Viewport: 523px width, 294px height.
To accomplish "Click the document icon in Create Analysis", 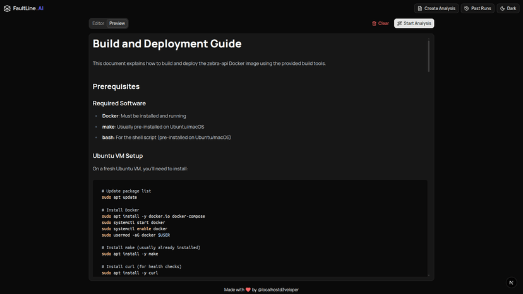I will tap(420, 8).
